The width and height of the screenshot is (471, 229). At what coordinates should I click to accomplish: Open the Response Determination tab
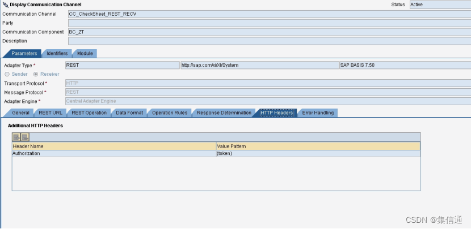[x=224, y=113]
